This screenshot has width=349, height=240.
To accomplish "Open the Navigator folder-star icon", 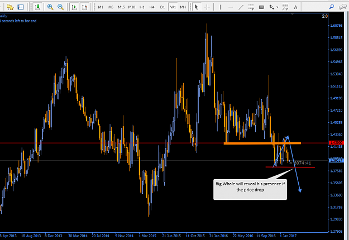I will click(10, 7).
